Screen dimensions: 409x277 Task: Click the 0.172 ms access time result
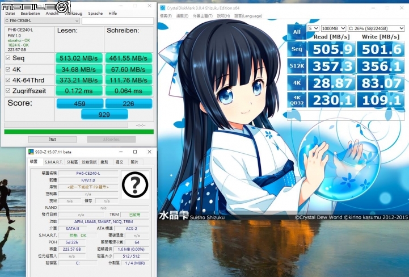click(x=79, y=91)
